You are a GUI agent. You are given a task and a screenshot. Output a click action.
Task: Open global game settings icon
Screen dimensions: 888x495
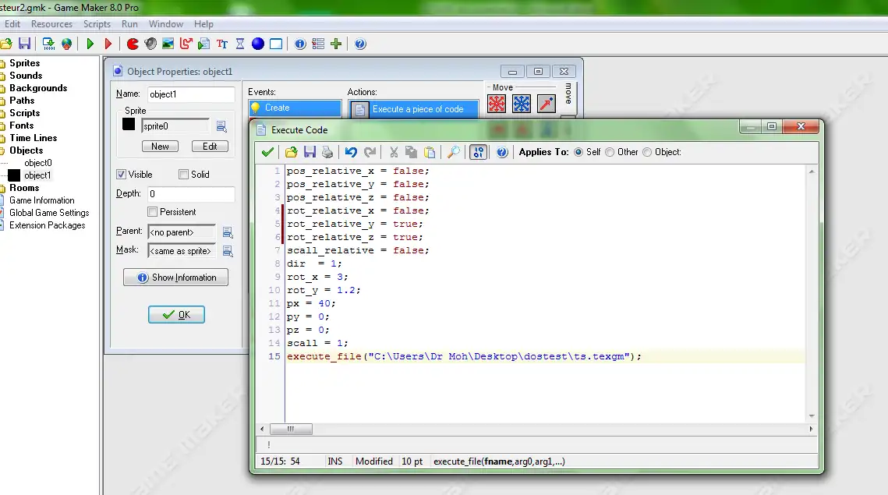tap(318, 44)
